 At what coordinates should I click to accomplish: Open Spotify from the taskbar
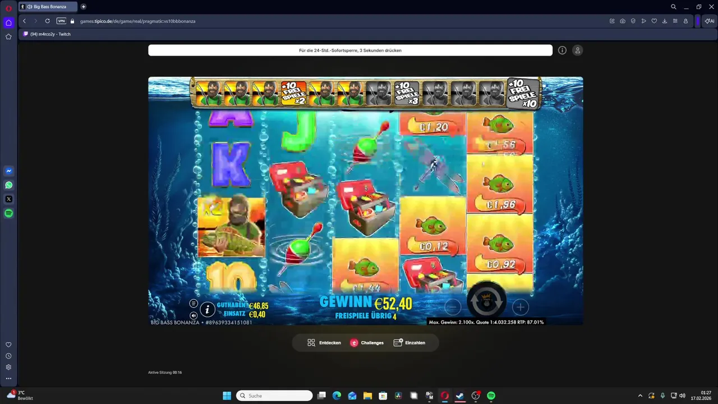click(491, 396)
